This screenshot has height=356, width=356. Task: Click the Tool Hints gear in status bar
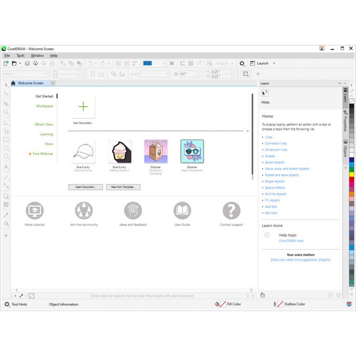tap(7, 305)
